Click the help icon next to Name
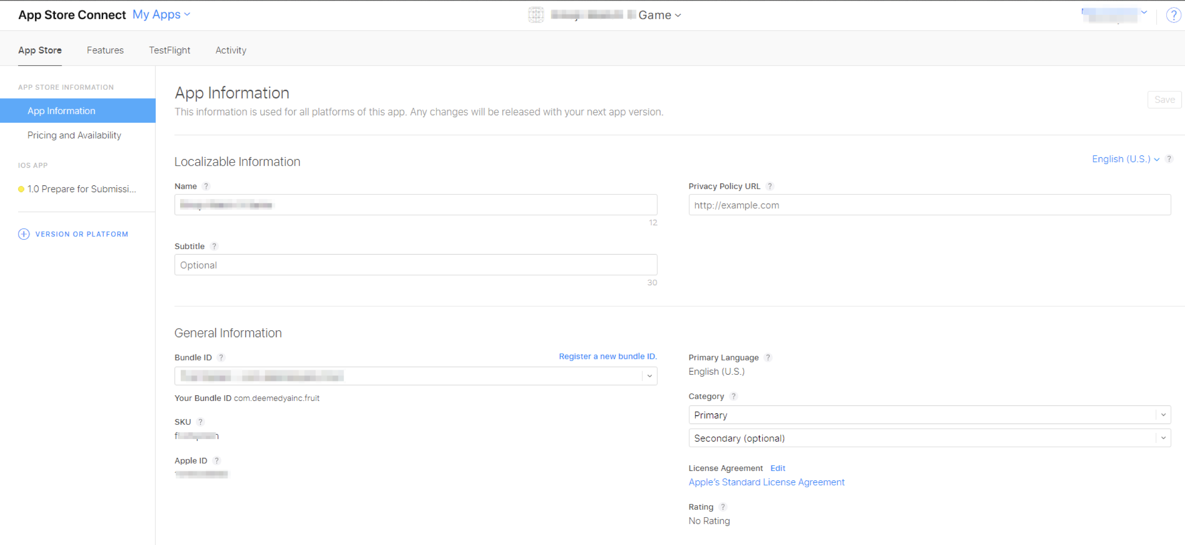 pyautogui.click(x=206, y=186)
